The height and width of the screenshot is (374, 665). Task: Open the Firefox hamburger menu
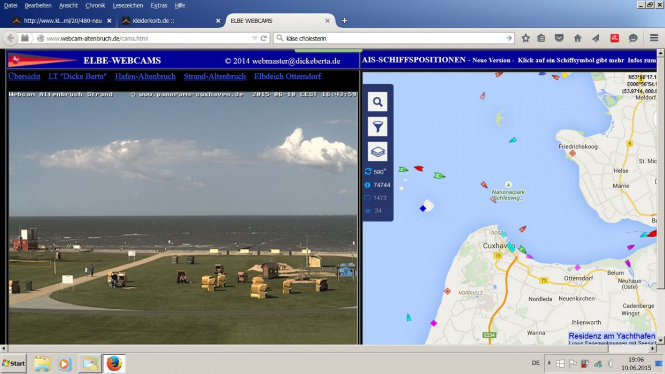pyautogui.click(x=654, y=38)
